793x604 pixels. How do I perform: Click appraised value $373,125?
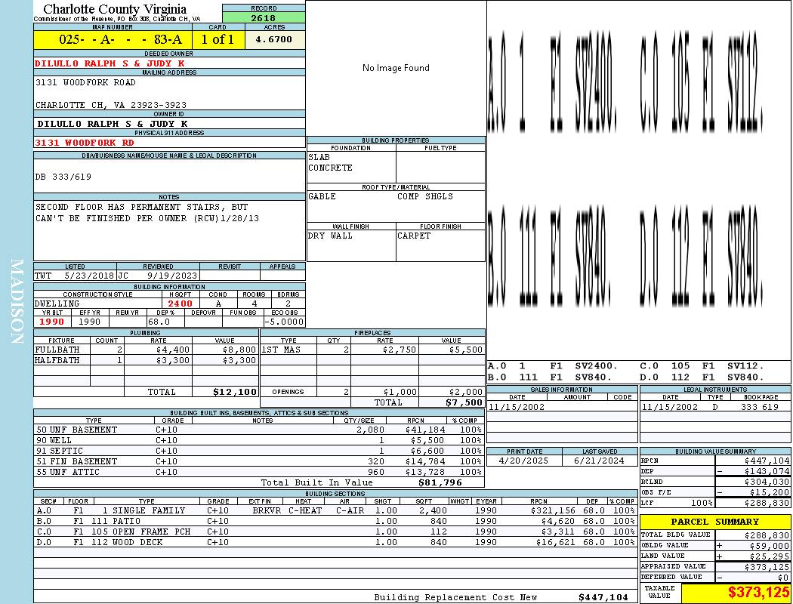click(767, 567)
